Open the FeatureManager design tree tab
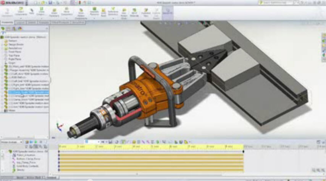Image resolution: width=326 pixels, height=181 pixels. click(3, 29)
